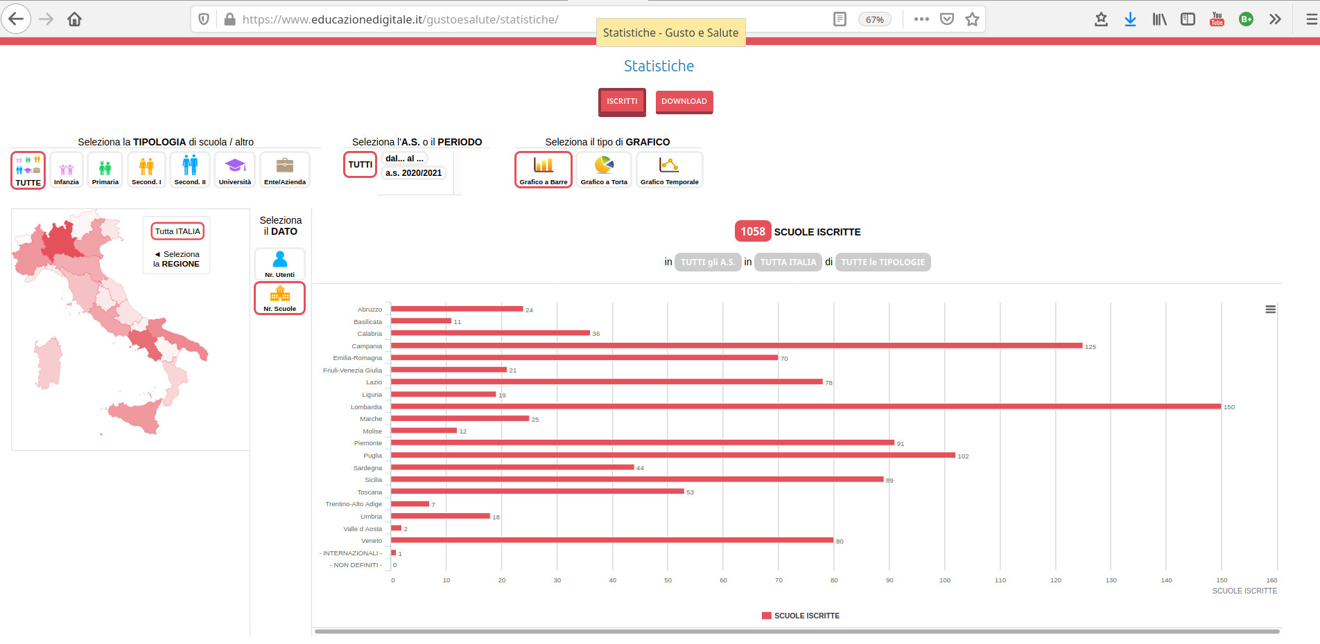Expand the Firefox toolbar overflow chevron
This screenshot has width=1320, height=644.
click(1274, 19)
